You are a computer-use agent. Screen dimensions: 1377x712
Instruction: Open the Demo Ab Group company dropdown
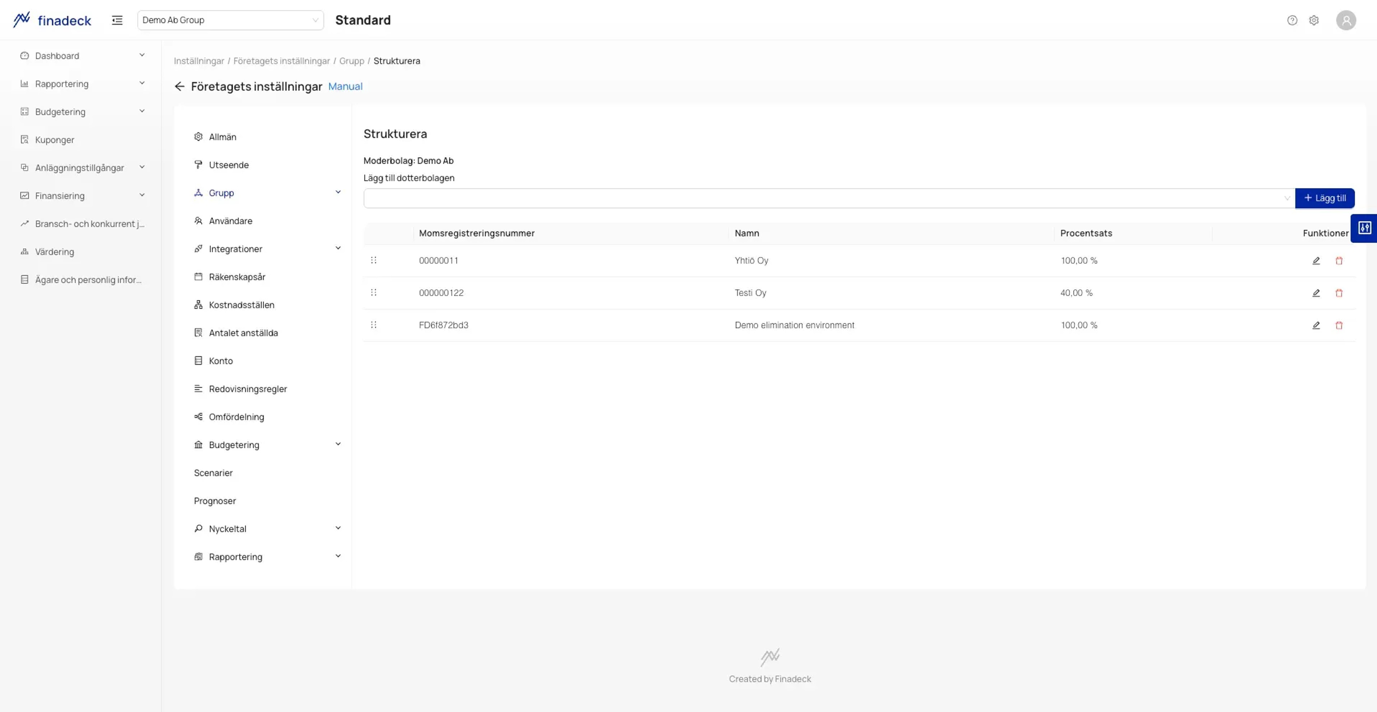point(230,20)
